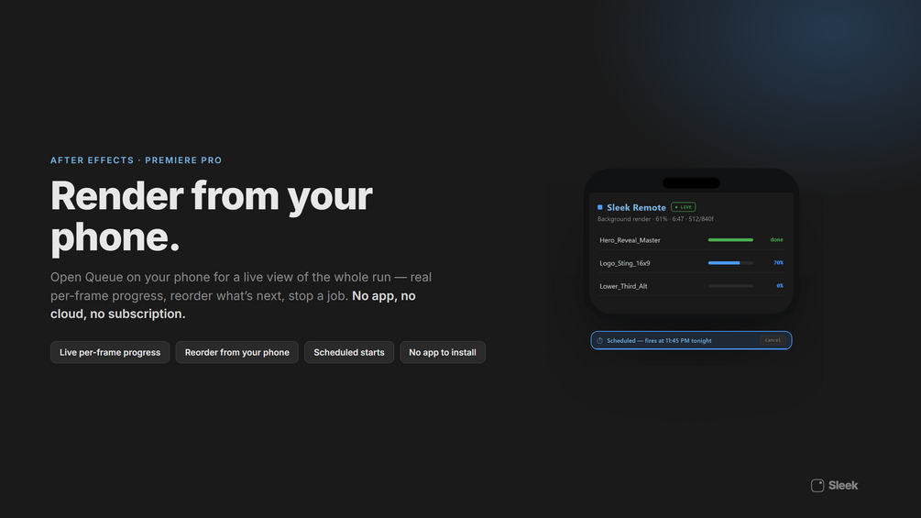The height and width of the screenshot is (518, 921).
Task: Click the 'Render from your phone.' headline
Action: pos(212,215)
